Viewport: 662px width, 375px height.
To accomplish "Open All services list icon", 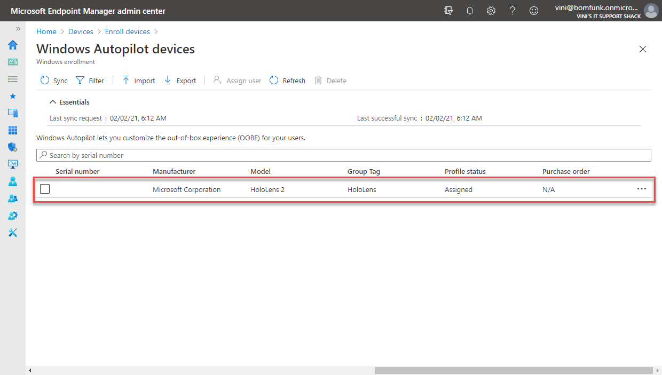I will coord(13,79).
